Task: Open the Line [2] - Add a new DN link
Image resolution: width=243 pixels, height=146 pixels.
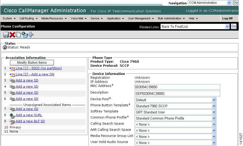Action: point(35,74)
